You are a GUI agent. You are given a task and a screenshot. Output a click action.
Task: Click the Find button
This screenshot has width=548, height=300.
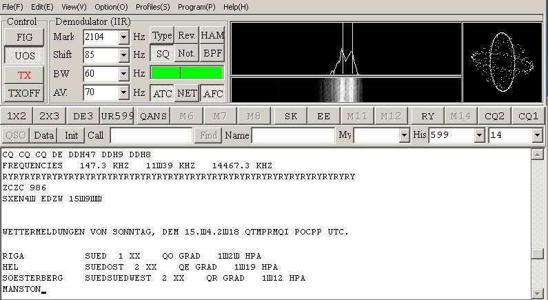point(208,135)
